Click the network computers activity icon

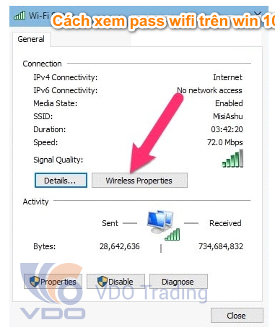tap(164, 225)
